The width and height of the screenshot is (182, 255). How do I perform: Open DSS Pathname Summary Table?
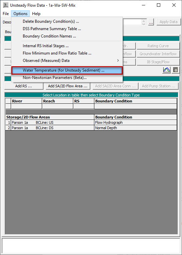point(67,29)
